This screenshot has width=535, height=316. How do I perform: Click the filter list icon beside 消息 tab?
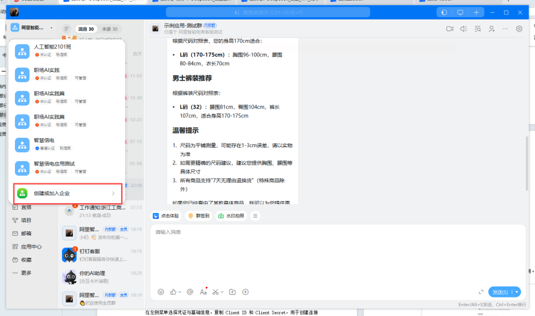[x=66, y=29]
